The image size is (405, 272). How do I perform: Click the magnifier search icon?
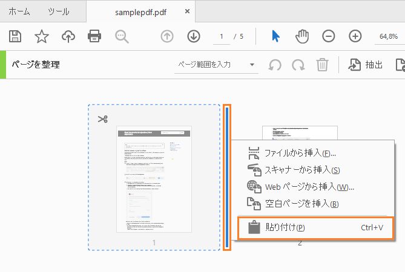[x=122, y=36]
